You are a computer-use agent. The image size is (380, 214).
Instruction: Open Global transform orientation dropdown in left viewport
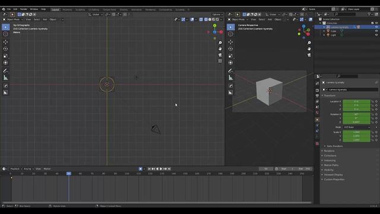tap(96, 14)
